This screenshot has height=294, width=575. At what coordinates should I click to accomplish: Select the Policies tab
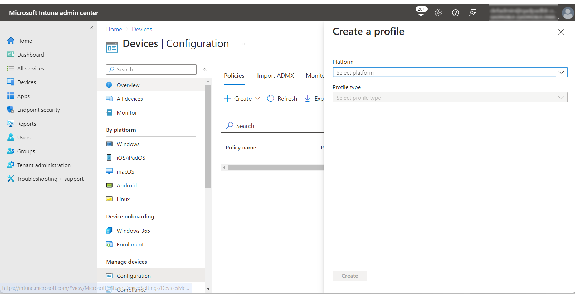(234, 76)
